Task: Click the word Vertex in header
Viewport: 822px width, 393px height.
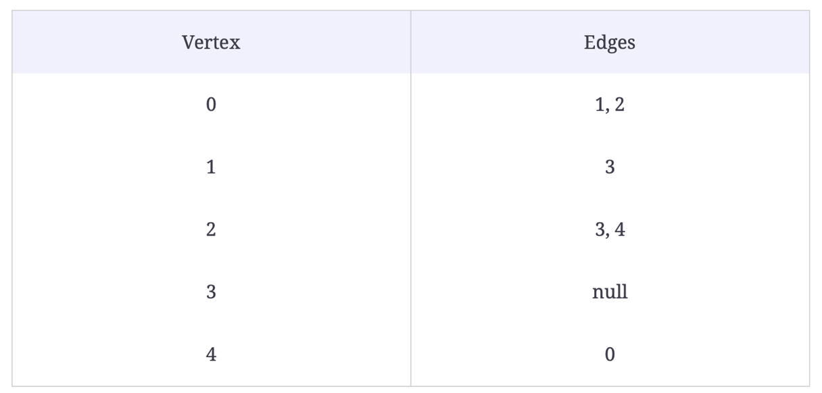Action: tap(211, 43)
